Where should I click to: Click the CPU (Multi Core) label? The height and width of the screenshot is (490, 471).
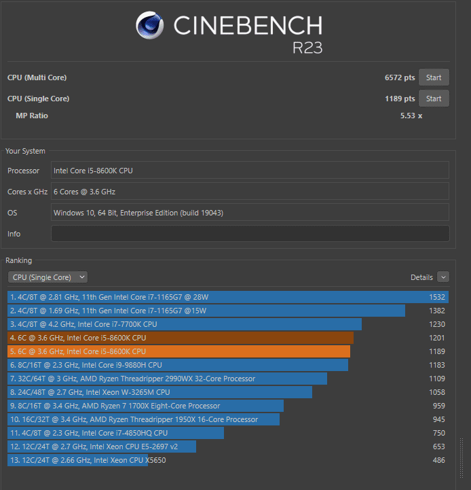coord(37,77)
